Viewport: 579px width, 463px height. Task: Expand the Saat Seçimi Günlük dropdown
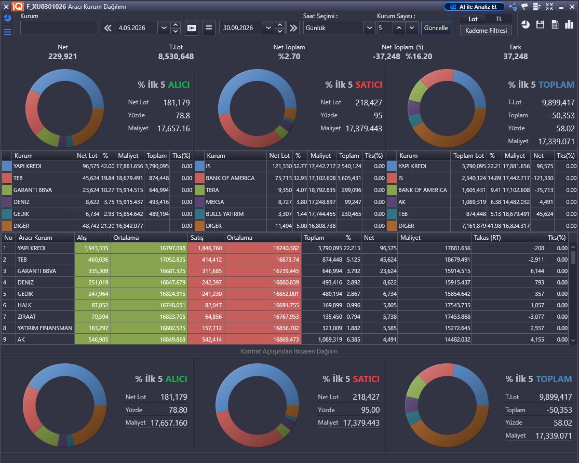point(369,28)
